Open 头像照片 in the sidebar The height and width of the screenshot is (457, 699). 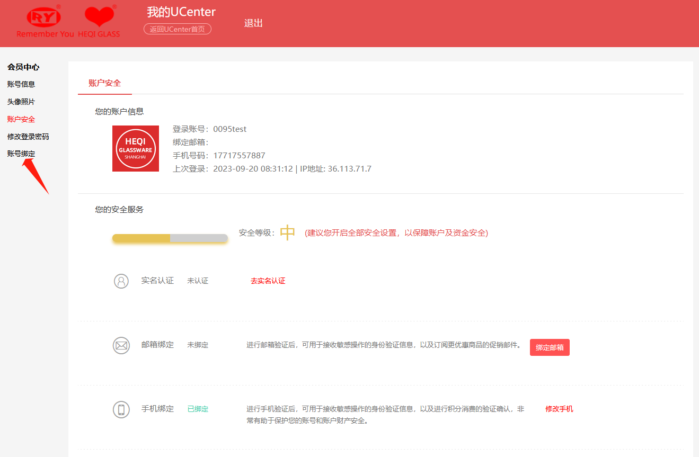[21, 102]
